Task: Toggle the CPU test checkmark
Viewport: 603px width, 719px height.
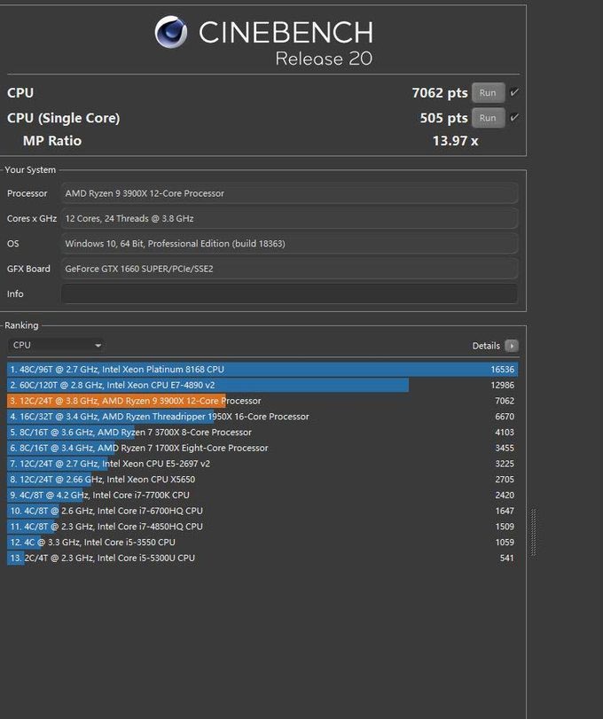Action: pyautogui.click(x=514, y=92)
